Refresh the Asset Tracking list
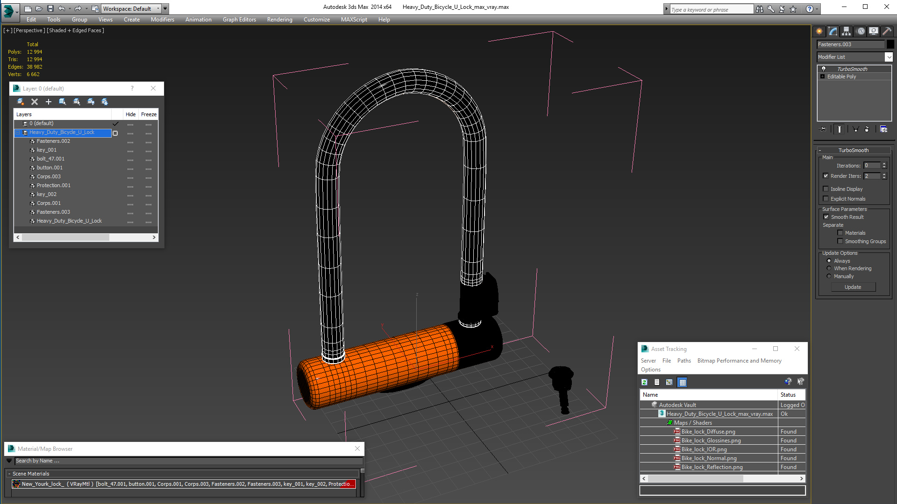The height and width of the screenshot is (504, 897). 644,382
